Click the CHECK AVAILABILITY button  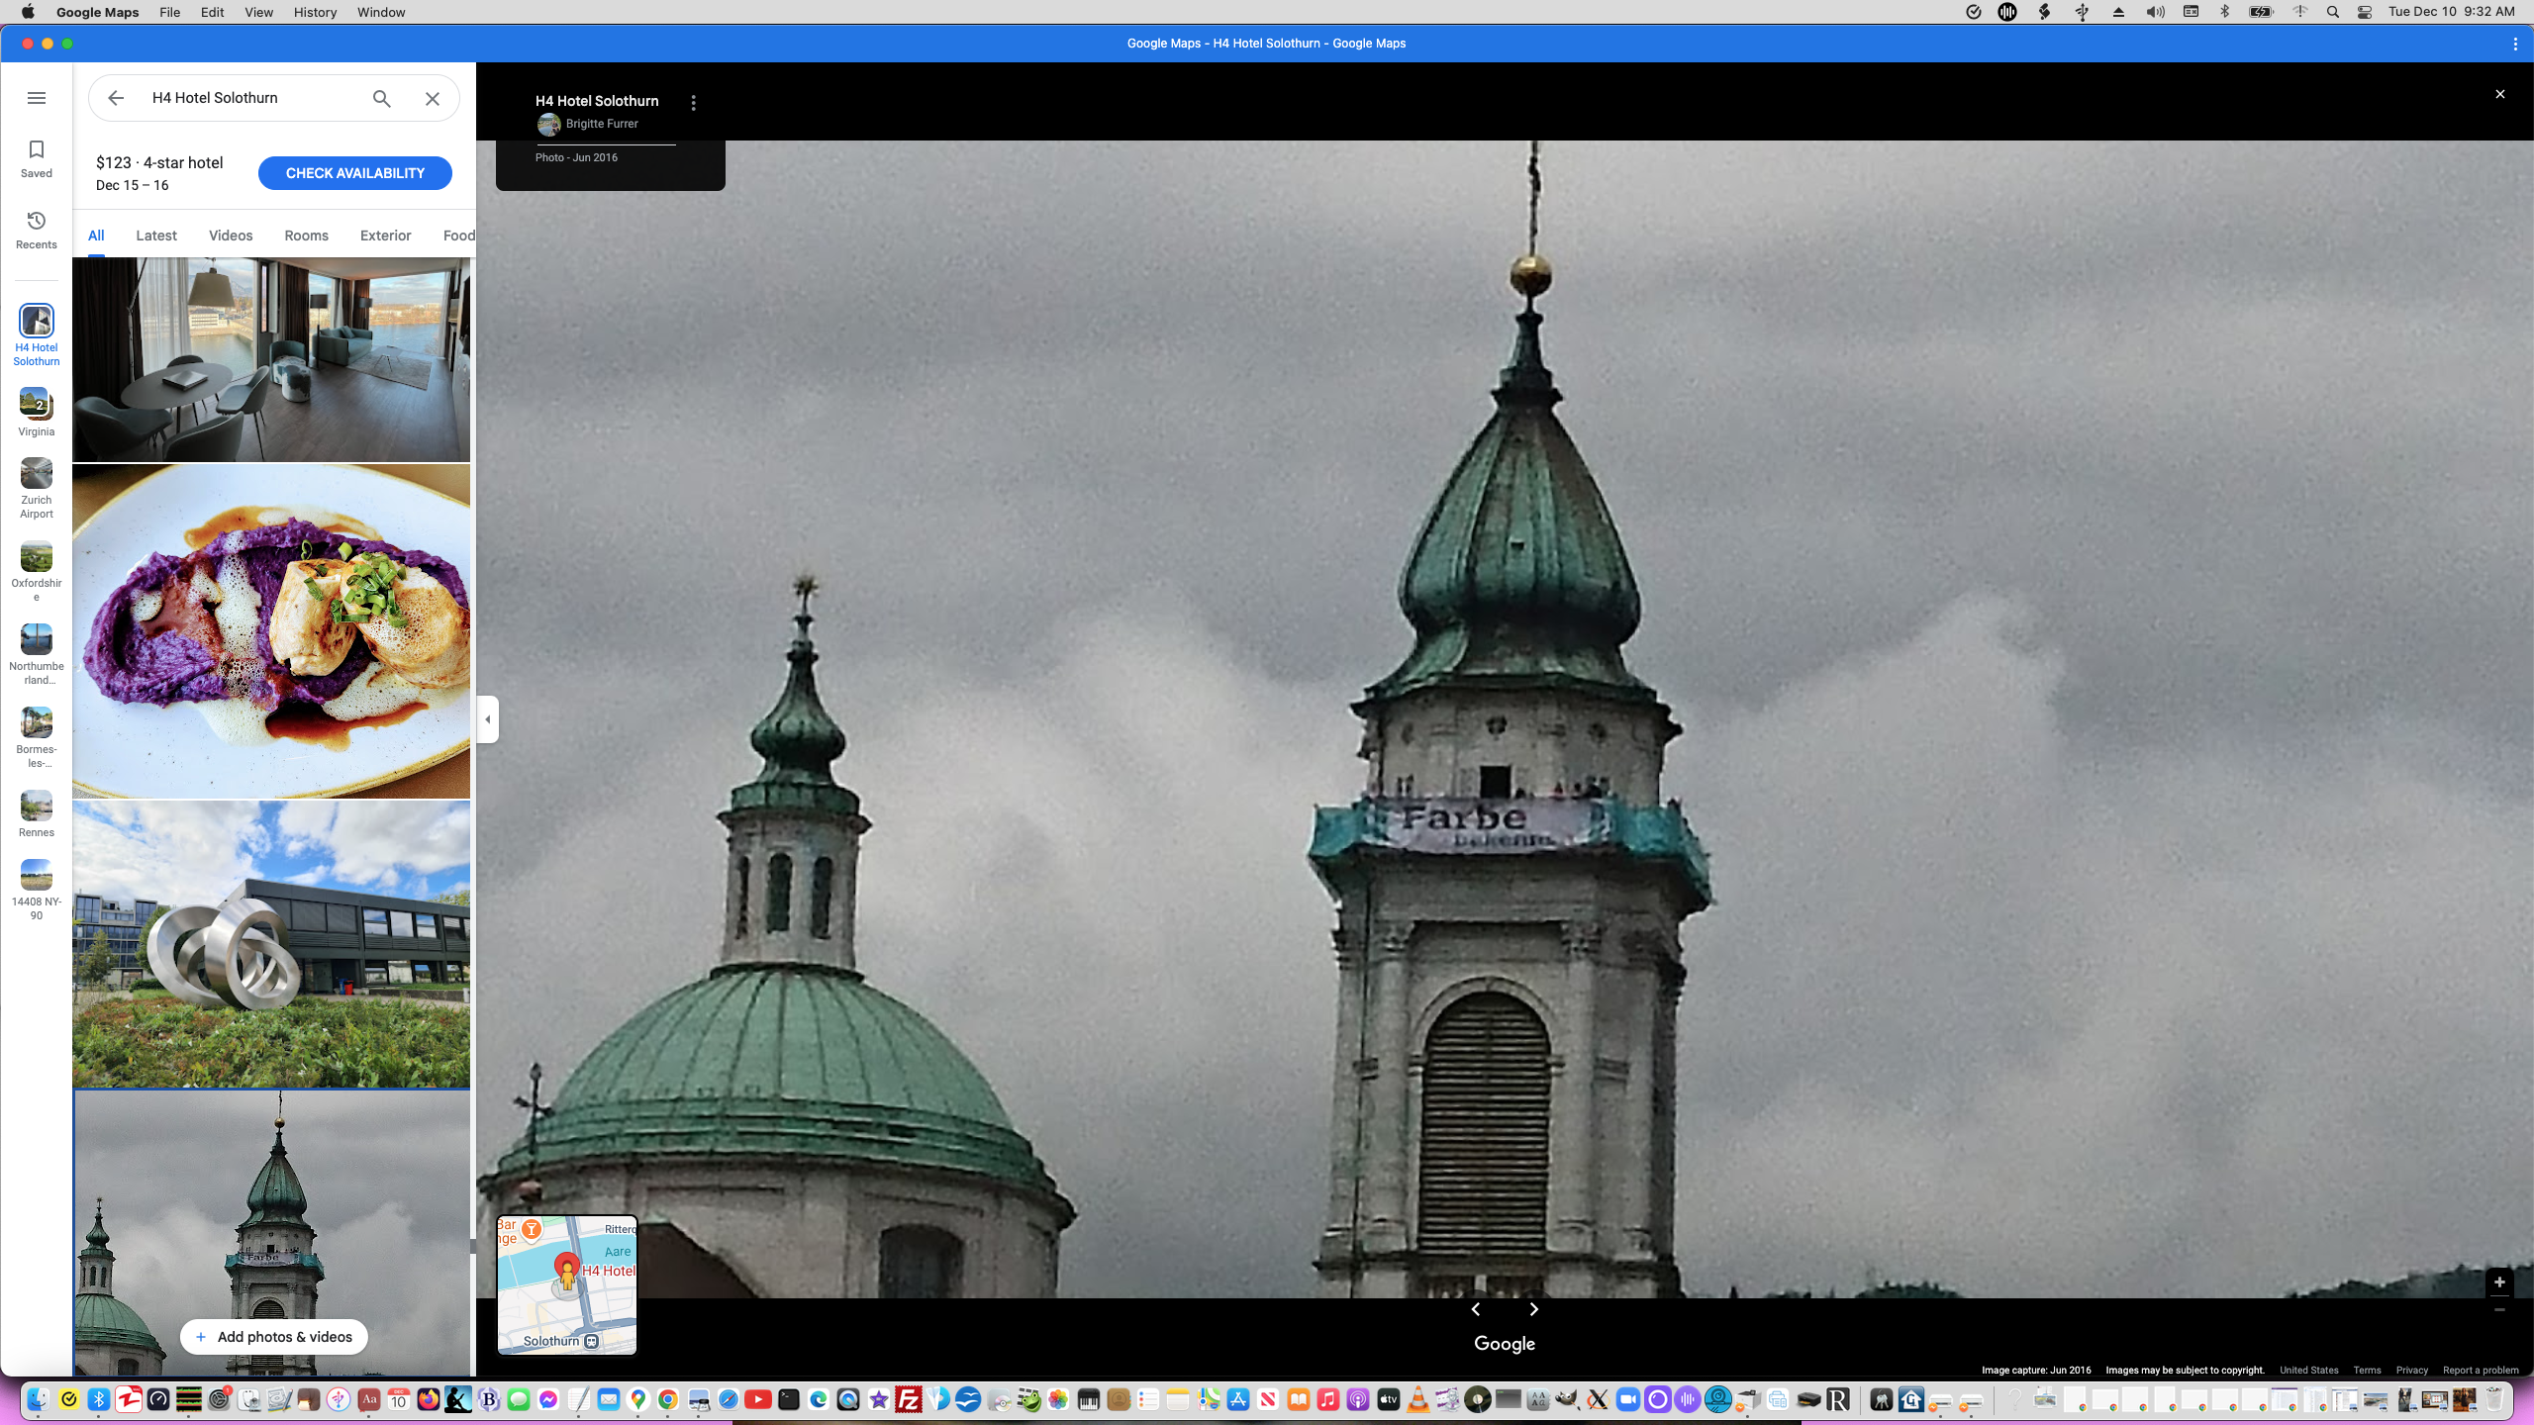click(x=354, y=173)
